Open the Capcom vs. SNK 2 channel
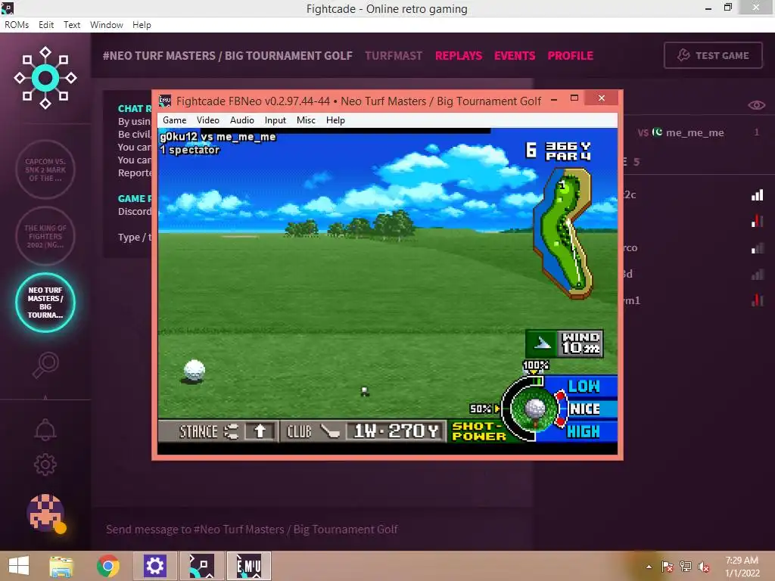This screenshot has height=581, width=775. point(45,169)
